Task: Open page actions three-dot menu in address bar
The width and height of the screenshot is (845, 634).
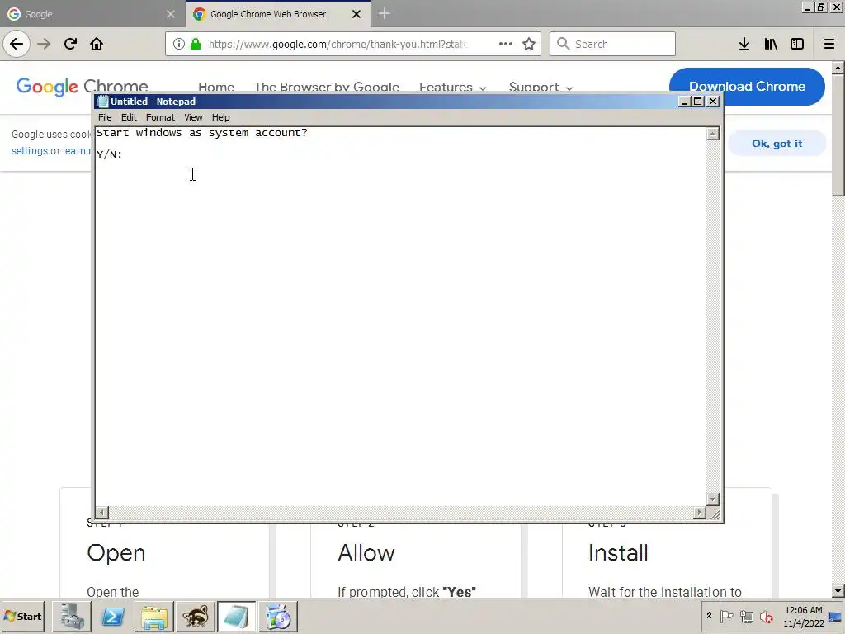Action: click(x=506, y=44)
